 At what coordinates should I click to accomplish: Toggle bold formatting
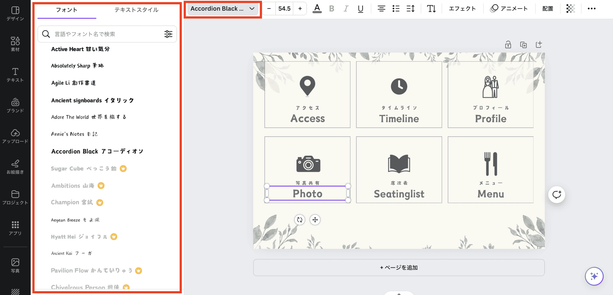coord(331,9)
